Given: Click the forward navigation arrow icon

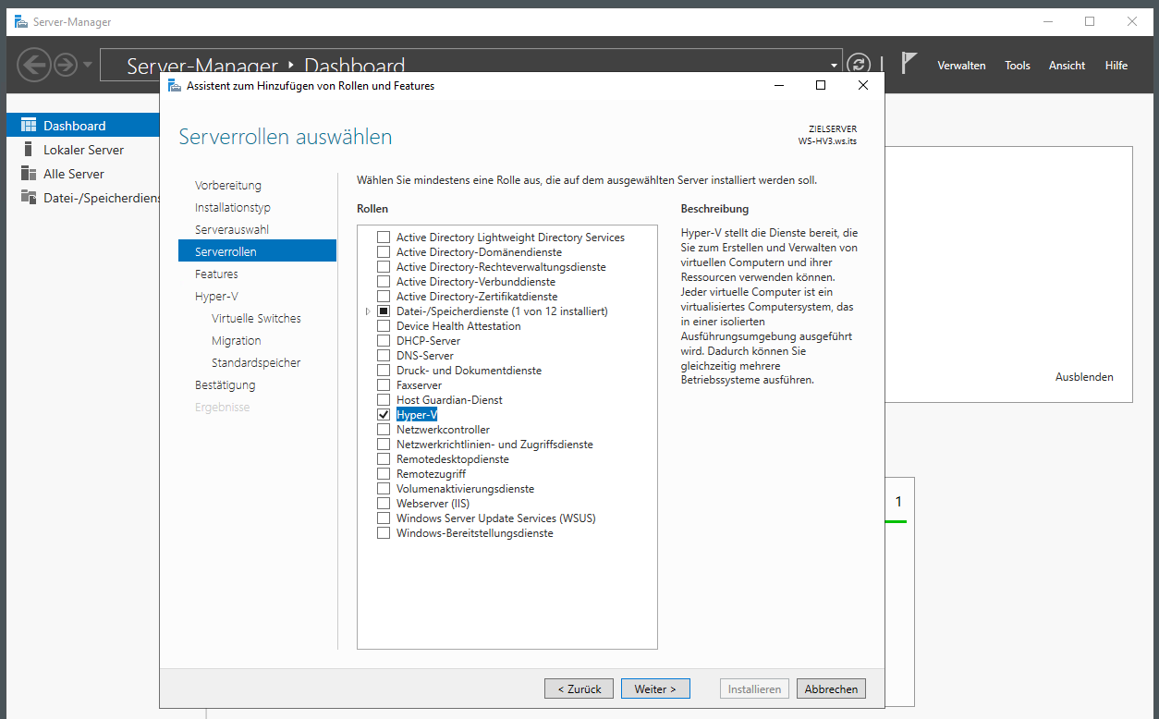Looking at the screenshot, I should 66,65.
